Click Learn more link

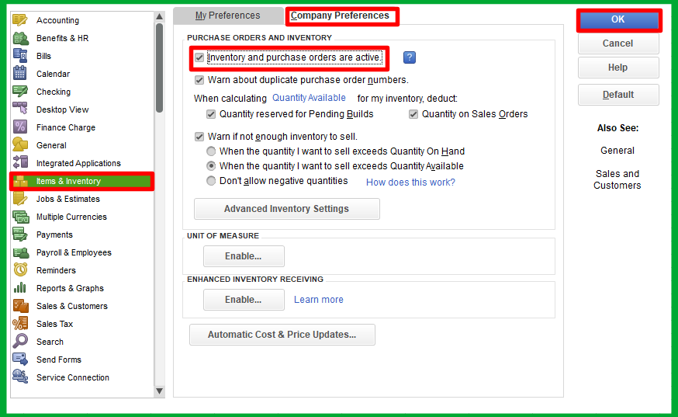tap(319, 300)
